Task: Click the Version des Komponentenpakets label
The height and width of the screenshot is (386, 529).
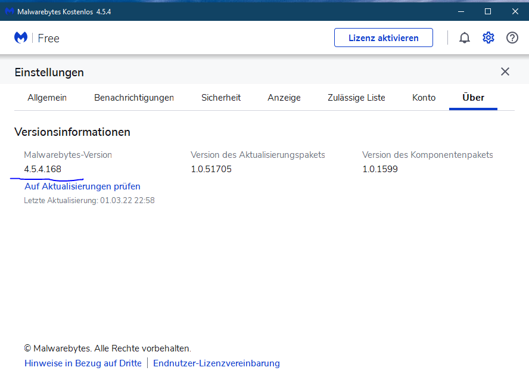Action: pos(428,155)
